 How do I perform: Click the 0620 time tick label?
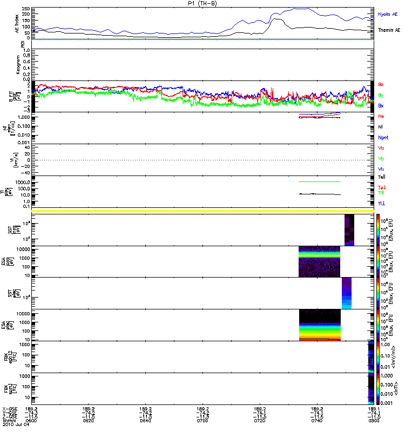point(88,421)
